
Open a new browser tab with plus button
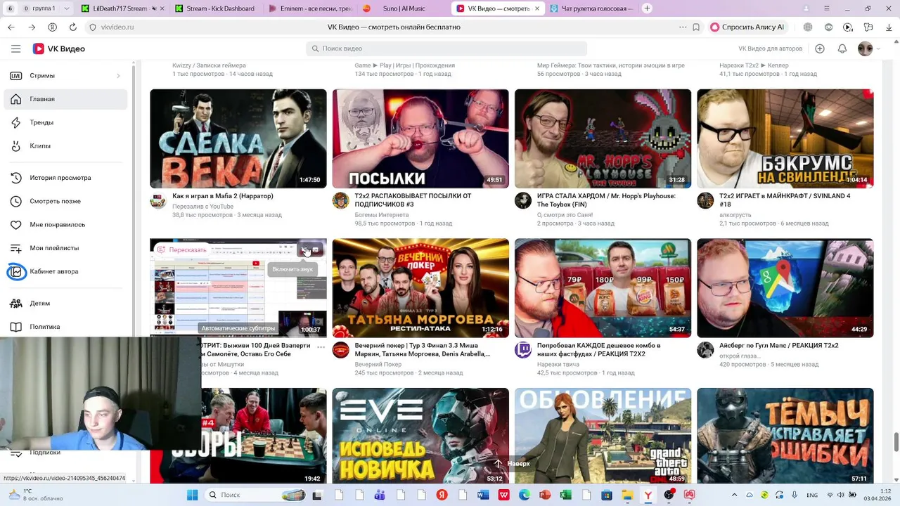pyautogui.click(x=647, y=8)
